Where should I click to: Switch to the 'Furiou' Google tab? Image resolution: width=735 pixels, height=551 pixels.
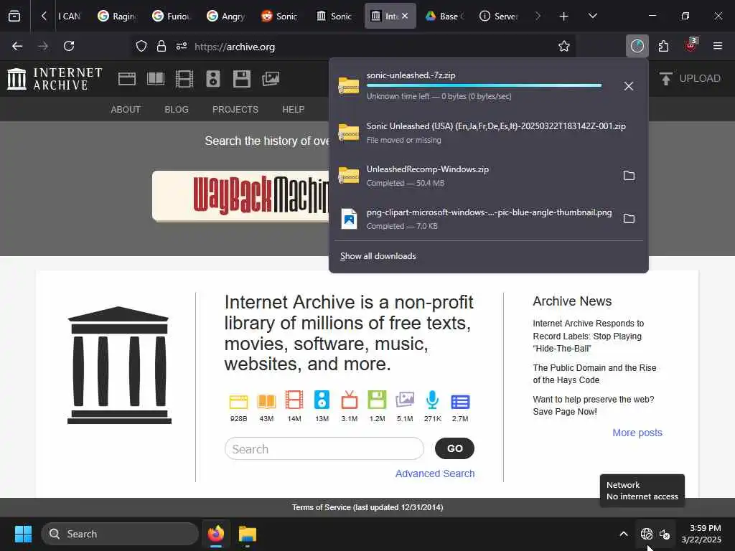click(x=172, y=16)
